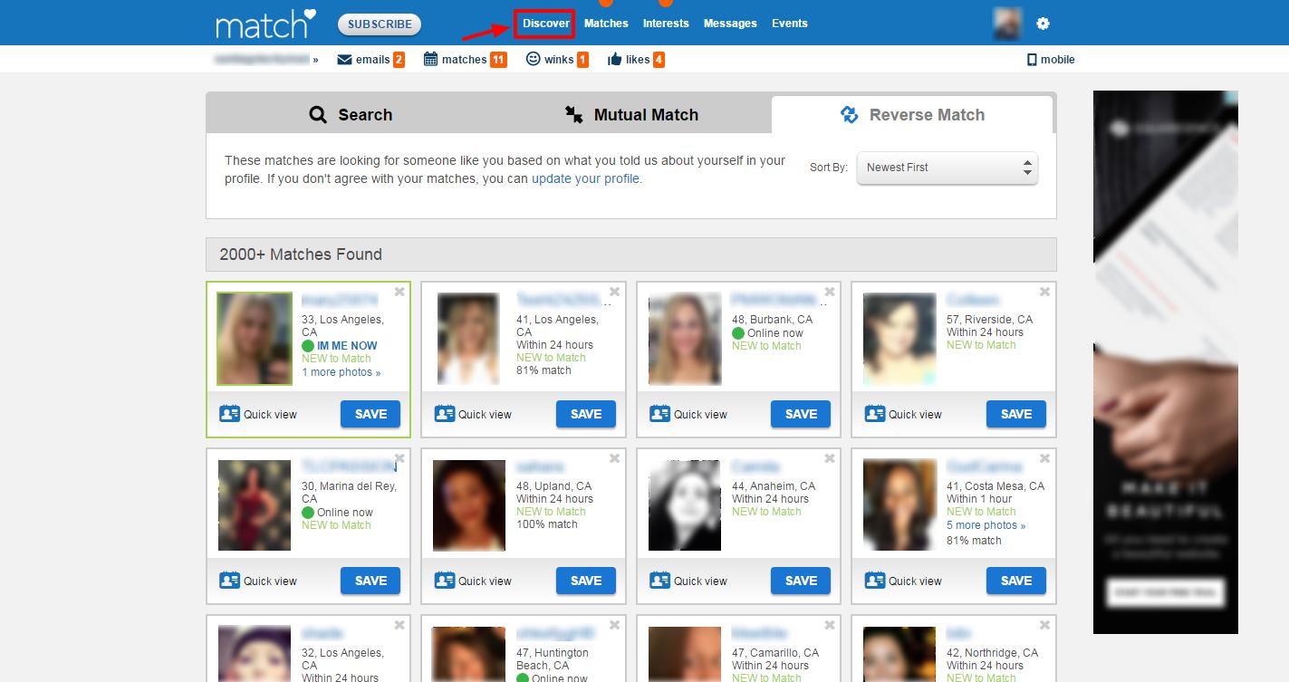
Task: Open the winks smiley icon
Action: tap(534, 59)
